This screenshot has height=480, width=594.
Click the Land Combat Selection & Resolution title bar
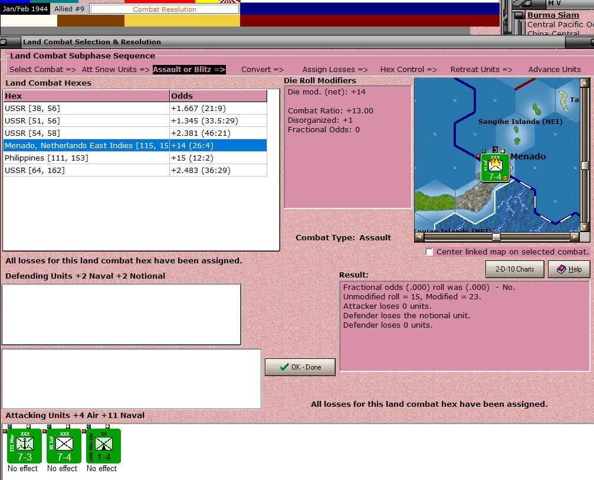click(x=292, y=42)
